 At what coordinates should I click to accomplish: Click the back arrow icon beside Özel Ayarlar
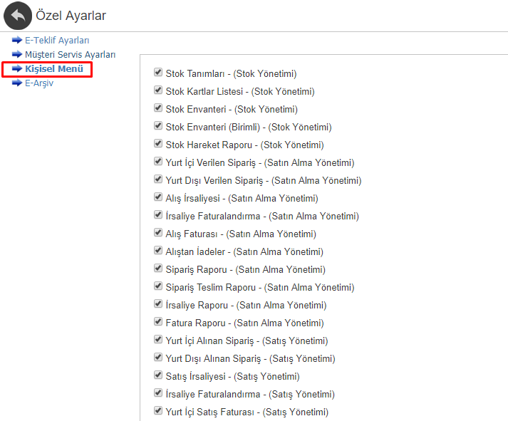pos(18,16)
